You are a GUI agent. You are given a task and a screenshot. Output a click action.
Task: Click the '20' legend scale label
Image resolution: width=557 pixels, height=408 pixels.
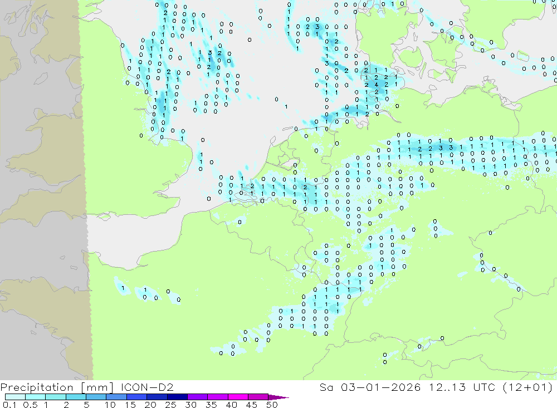(150, 405)
